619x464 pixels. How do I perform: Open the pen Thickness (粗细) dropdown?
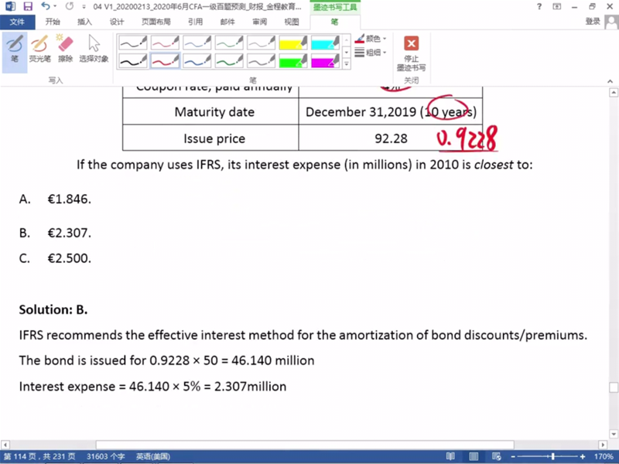point(371,52)
